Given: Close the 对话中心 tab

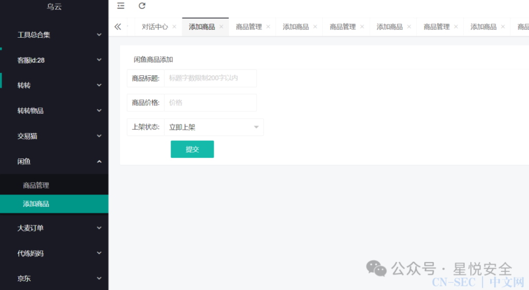Looking at the screenshot, I should pos(175,27).
